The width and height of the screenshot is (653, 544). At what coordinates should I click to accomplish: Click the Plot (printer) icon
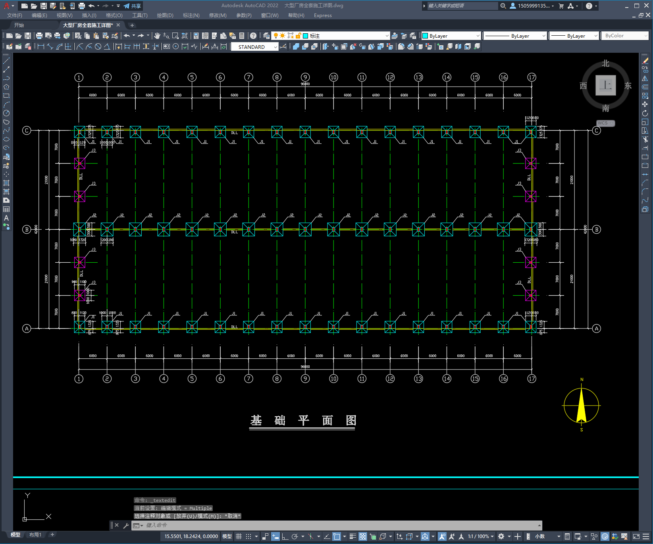[39, 36]
